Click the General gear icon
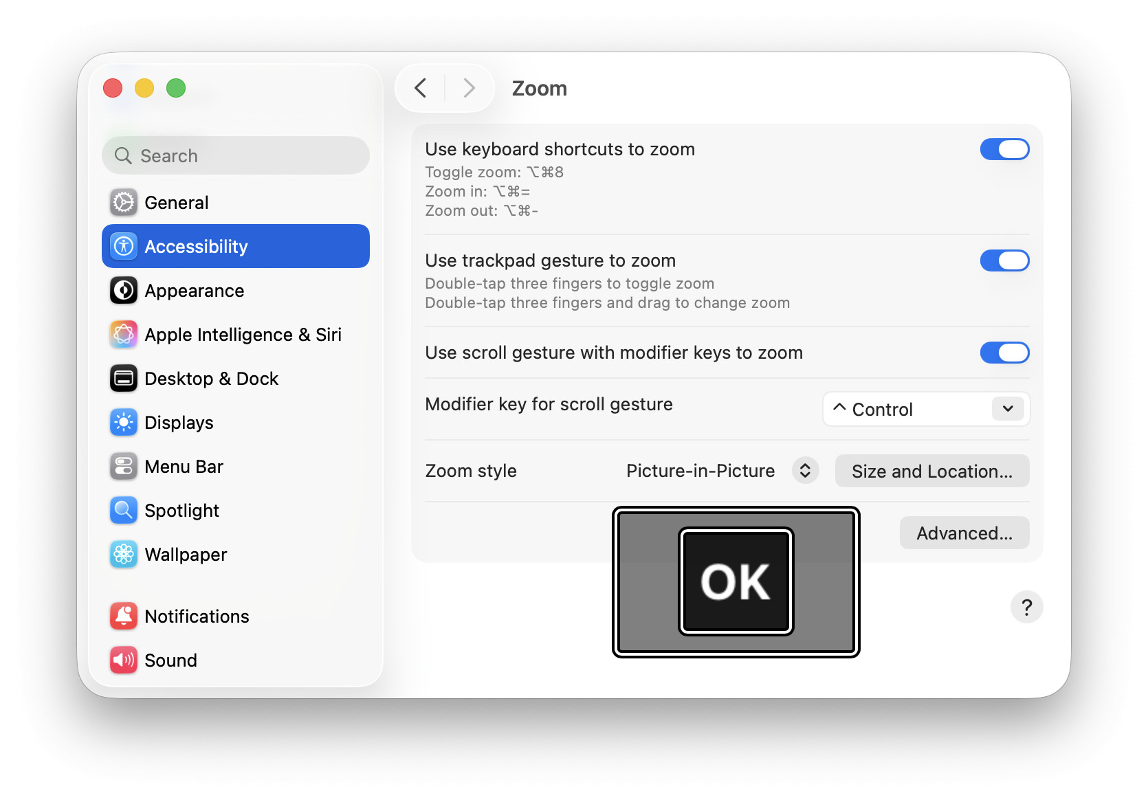 coord(124,203)
